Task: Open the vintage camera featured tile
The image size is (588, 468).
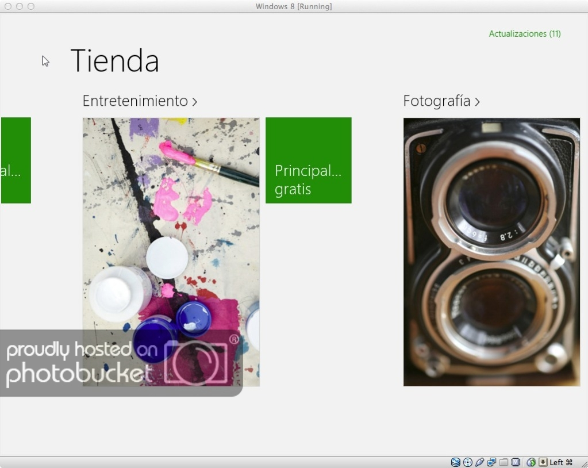Action: click(x=491, y=252)
